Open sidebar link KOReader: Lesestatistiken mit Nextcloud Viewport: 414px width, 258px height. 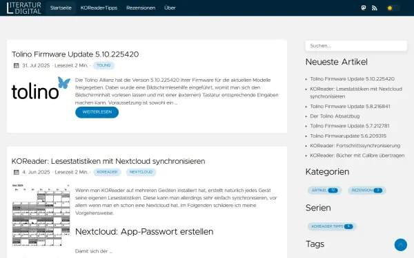(356, 93)
